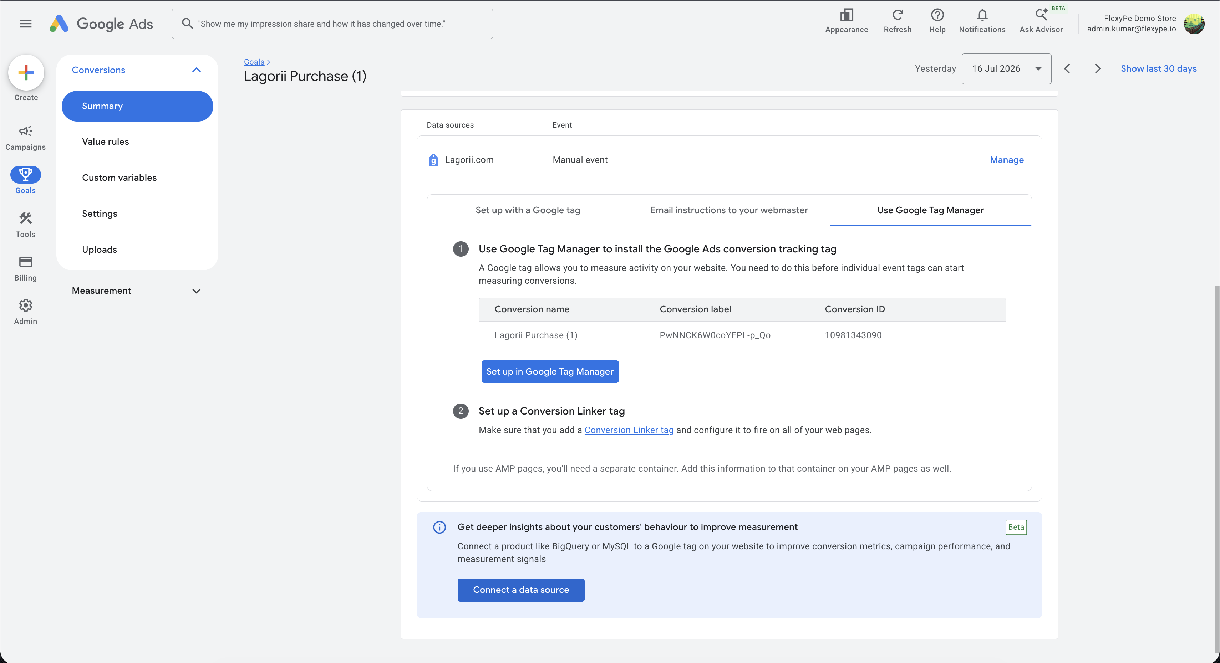Select Summary in Conversions menu
The height and width of the screenshot is (663, 1220).
[137, 106]
